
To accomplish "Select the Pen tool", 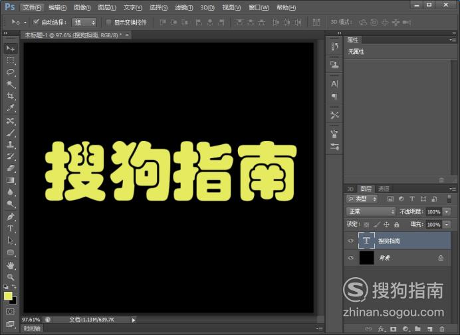I will point(11,217).
